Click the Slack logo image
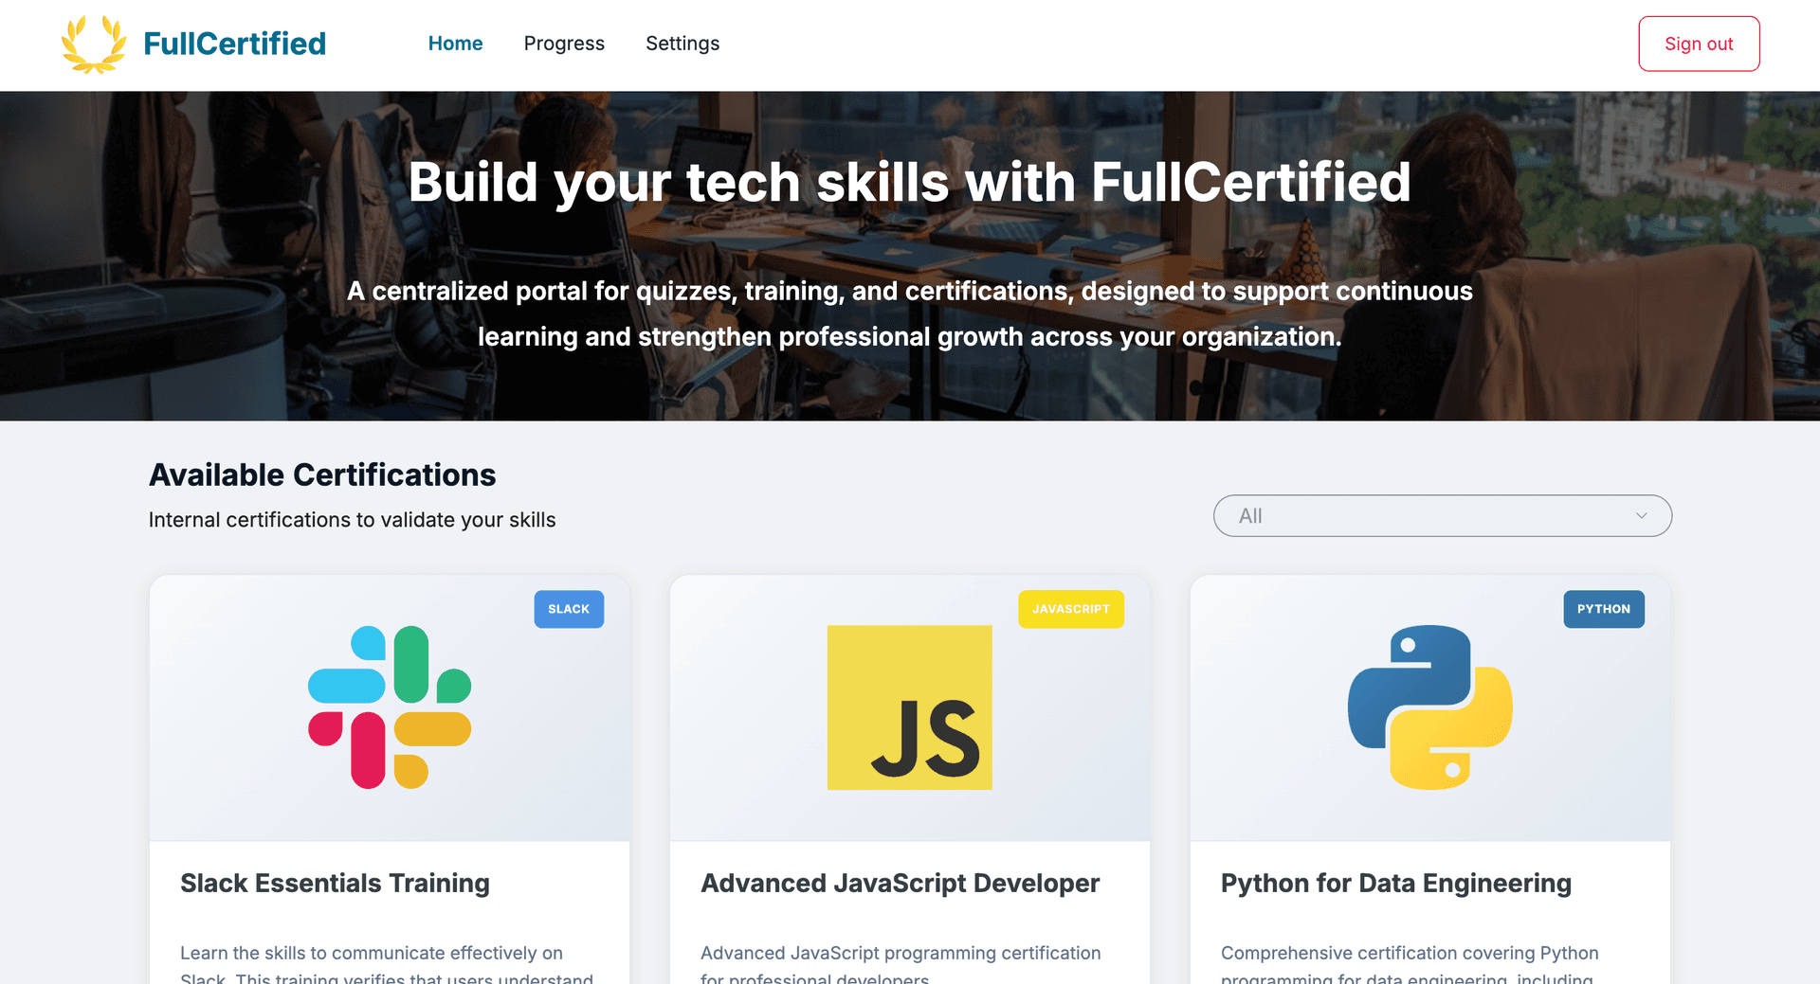This screenshot has width=1820, height=984. 390,707
